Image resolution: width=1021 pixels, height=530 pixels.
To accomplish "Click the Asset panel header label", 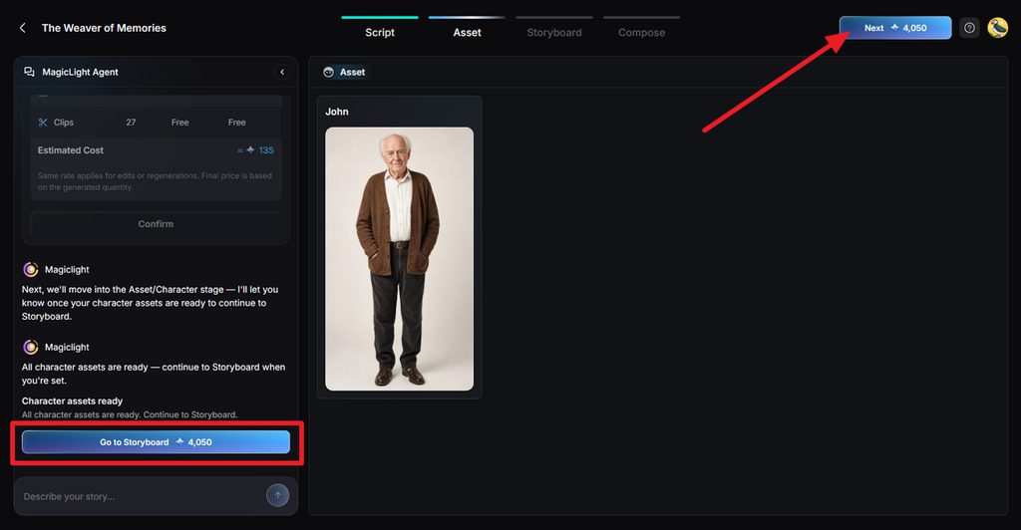I will (352, 72).
